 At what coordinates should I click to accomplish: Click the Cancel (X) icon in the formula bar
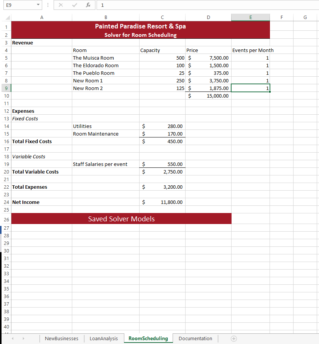tap(61, 5)
